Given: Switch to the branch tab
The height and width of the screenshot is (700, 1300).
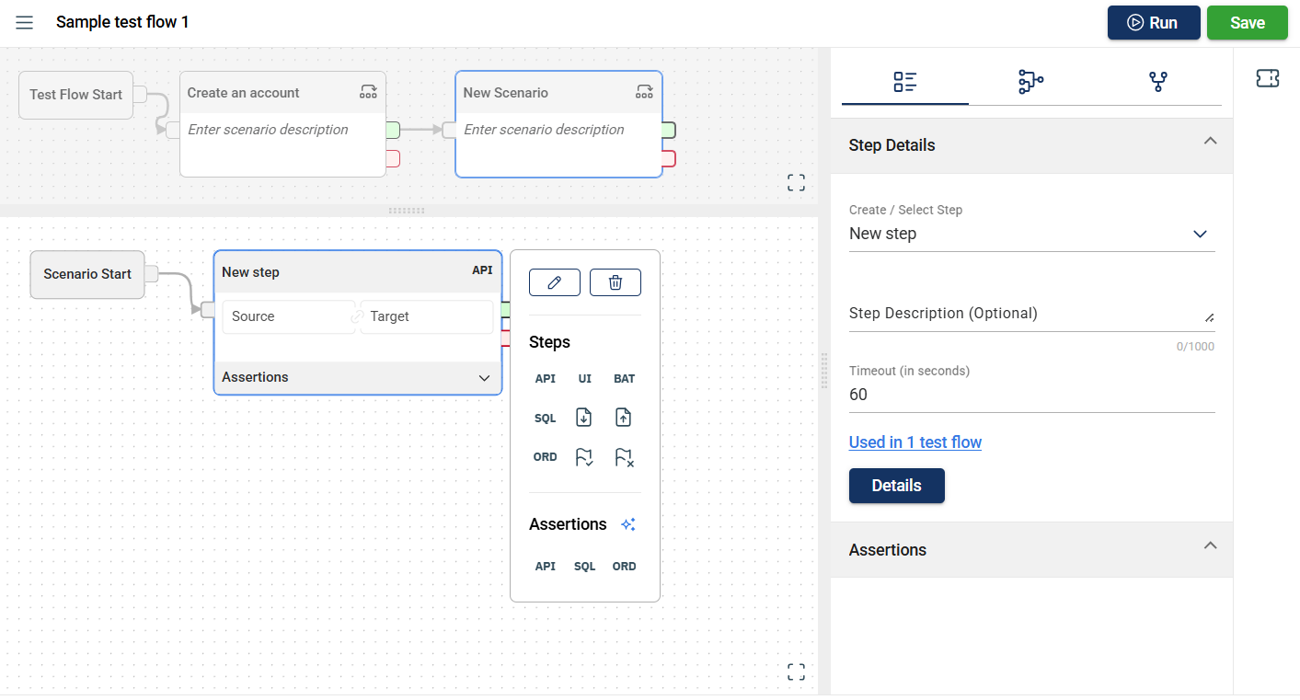Looking at the screenshot, I should click(x=1157, y=82).
